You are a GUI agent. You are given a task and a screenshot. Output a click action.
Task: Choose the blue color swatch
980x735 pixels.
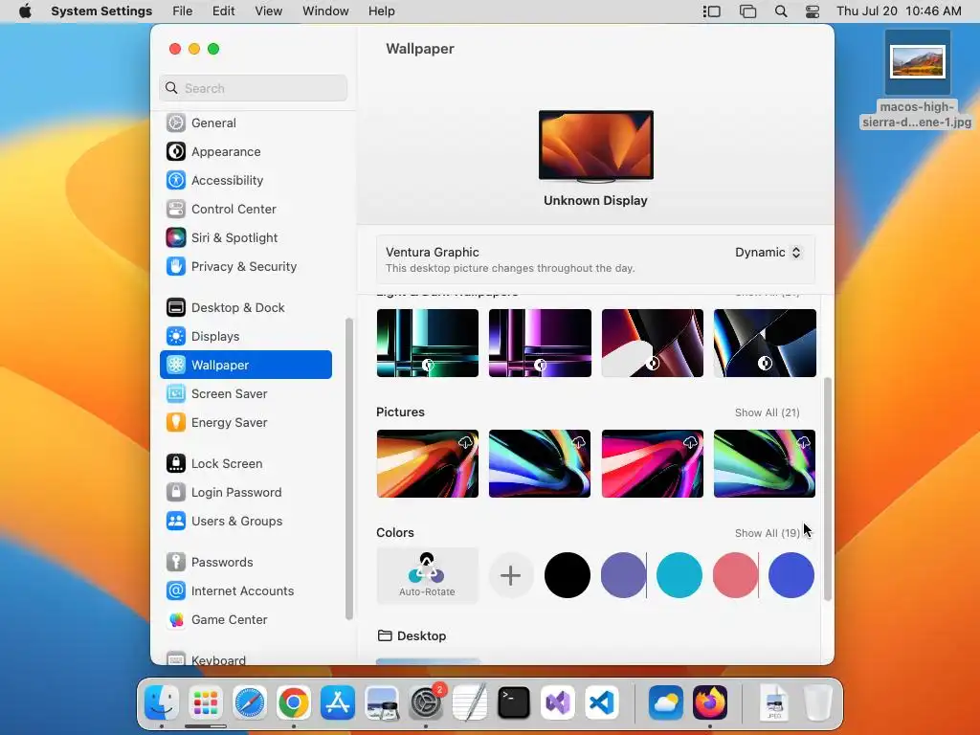click(x=791, y=575)
